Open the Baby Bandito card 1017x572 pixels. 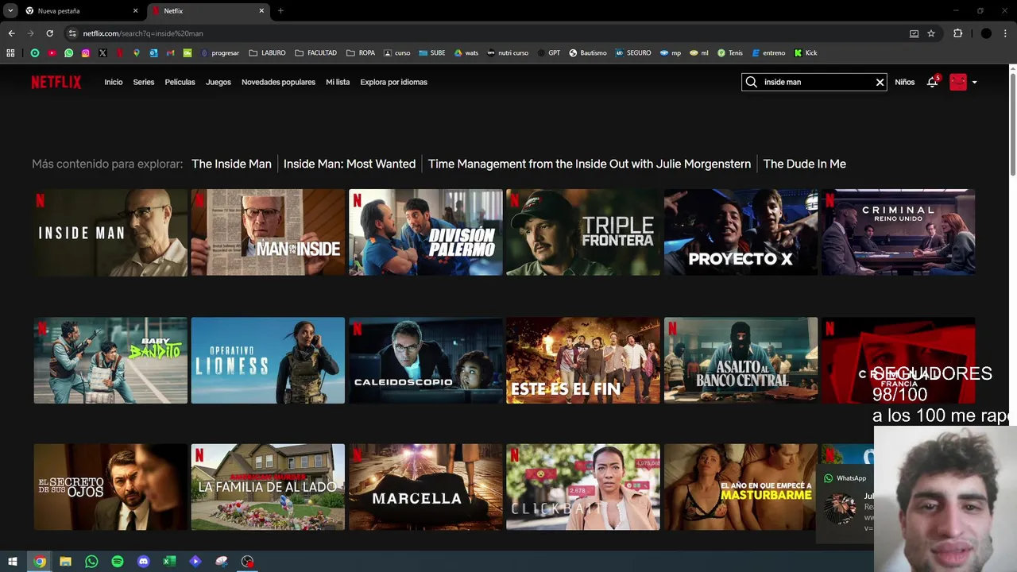coord(110,361)
